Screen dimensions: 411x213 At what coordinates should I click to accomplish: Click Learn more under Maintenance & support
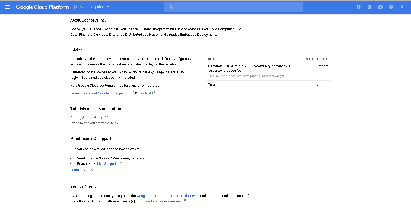coord(79,170)
